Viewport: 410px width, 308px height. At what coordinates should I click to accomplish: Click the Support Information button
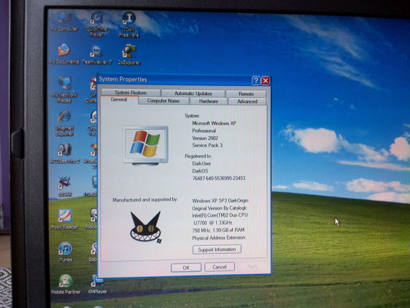coord(217,249)
